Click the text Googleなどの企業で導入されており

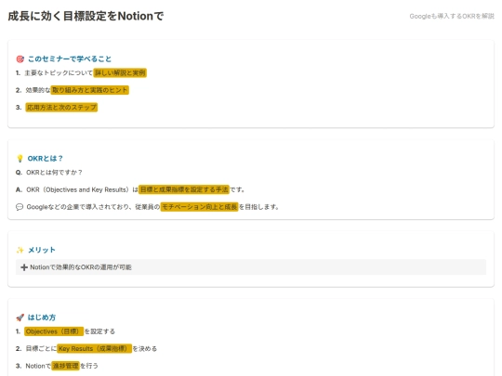pyautogui.click(x=77, y=207)
